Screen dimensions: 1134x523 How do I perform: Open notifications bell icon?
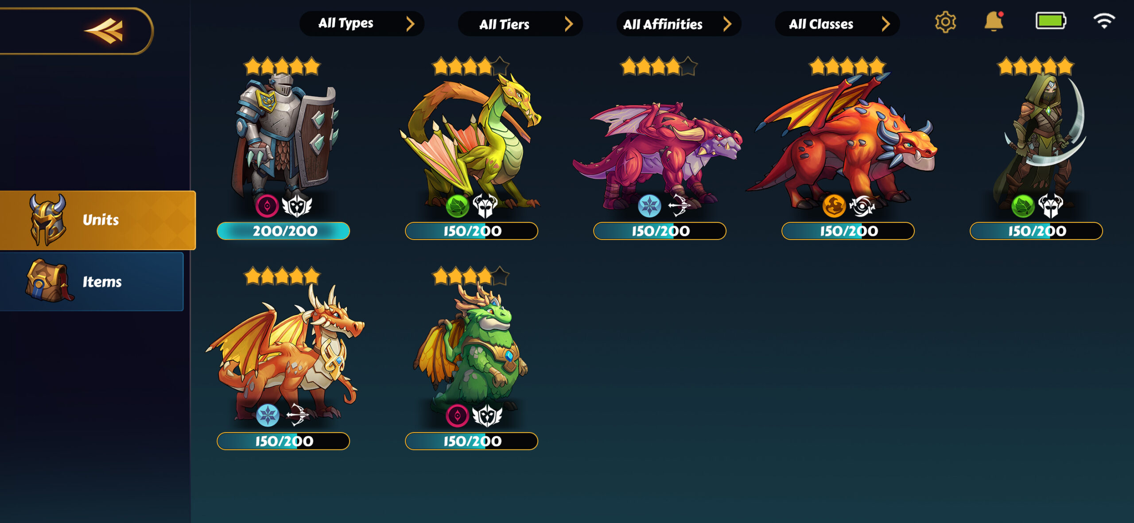tap(994, 21)
